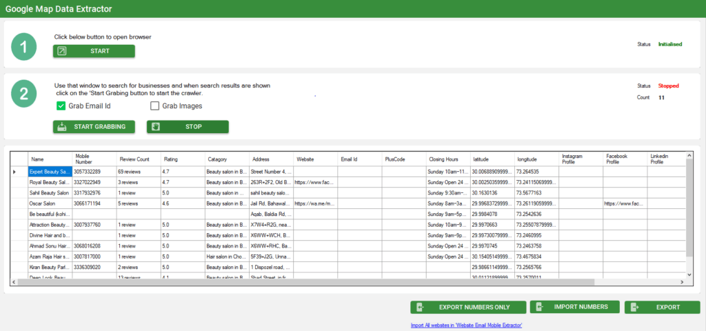Click the horizontal scrollbar left arrow
Image resolution: width=706 pixels, height=331 pixels.
[x=14, y=282]
